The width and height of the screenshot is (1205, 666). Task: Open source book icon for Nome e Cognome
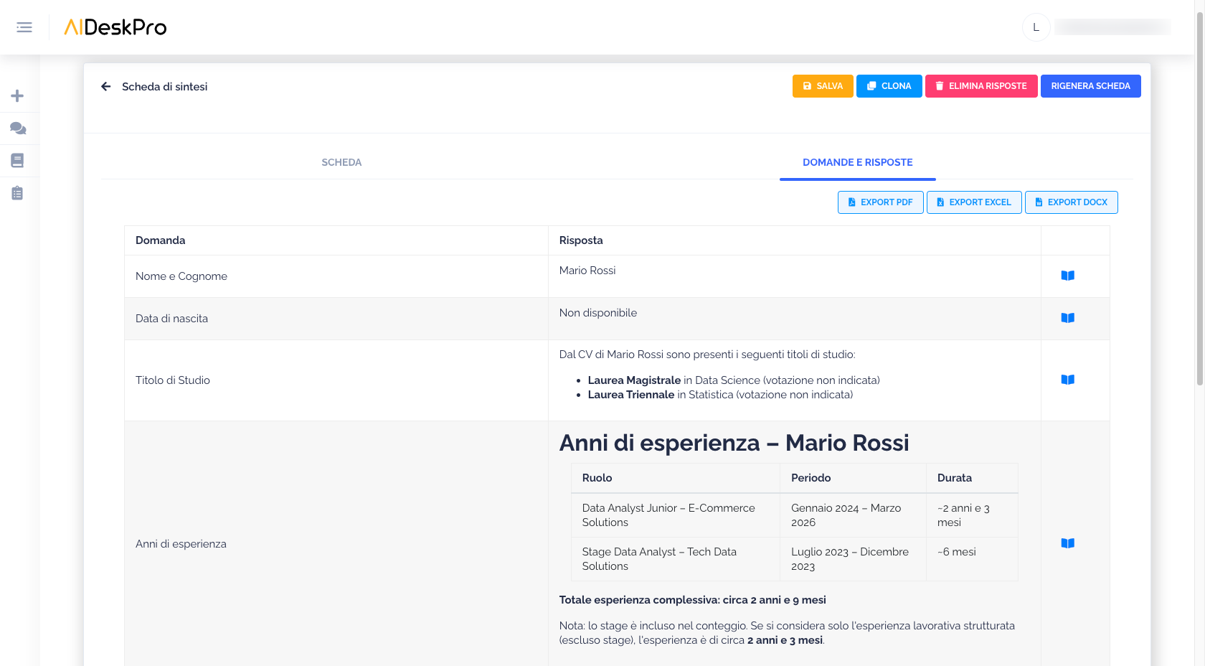coord(1067,276)
